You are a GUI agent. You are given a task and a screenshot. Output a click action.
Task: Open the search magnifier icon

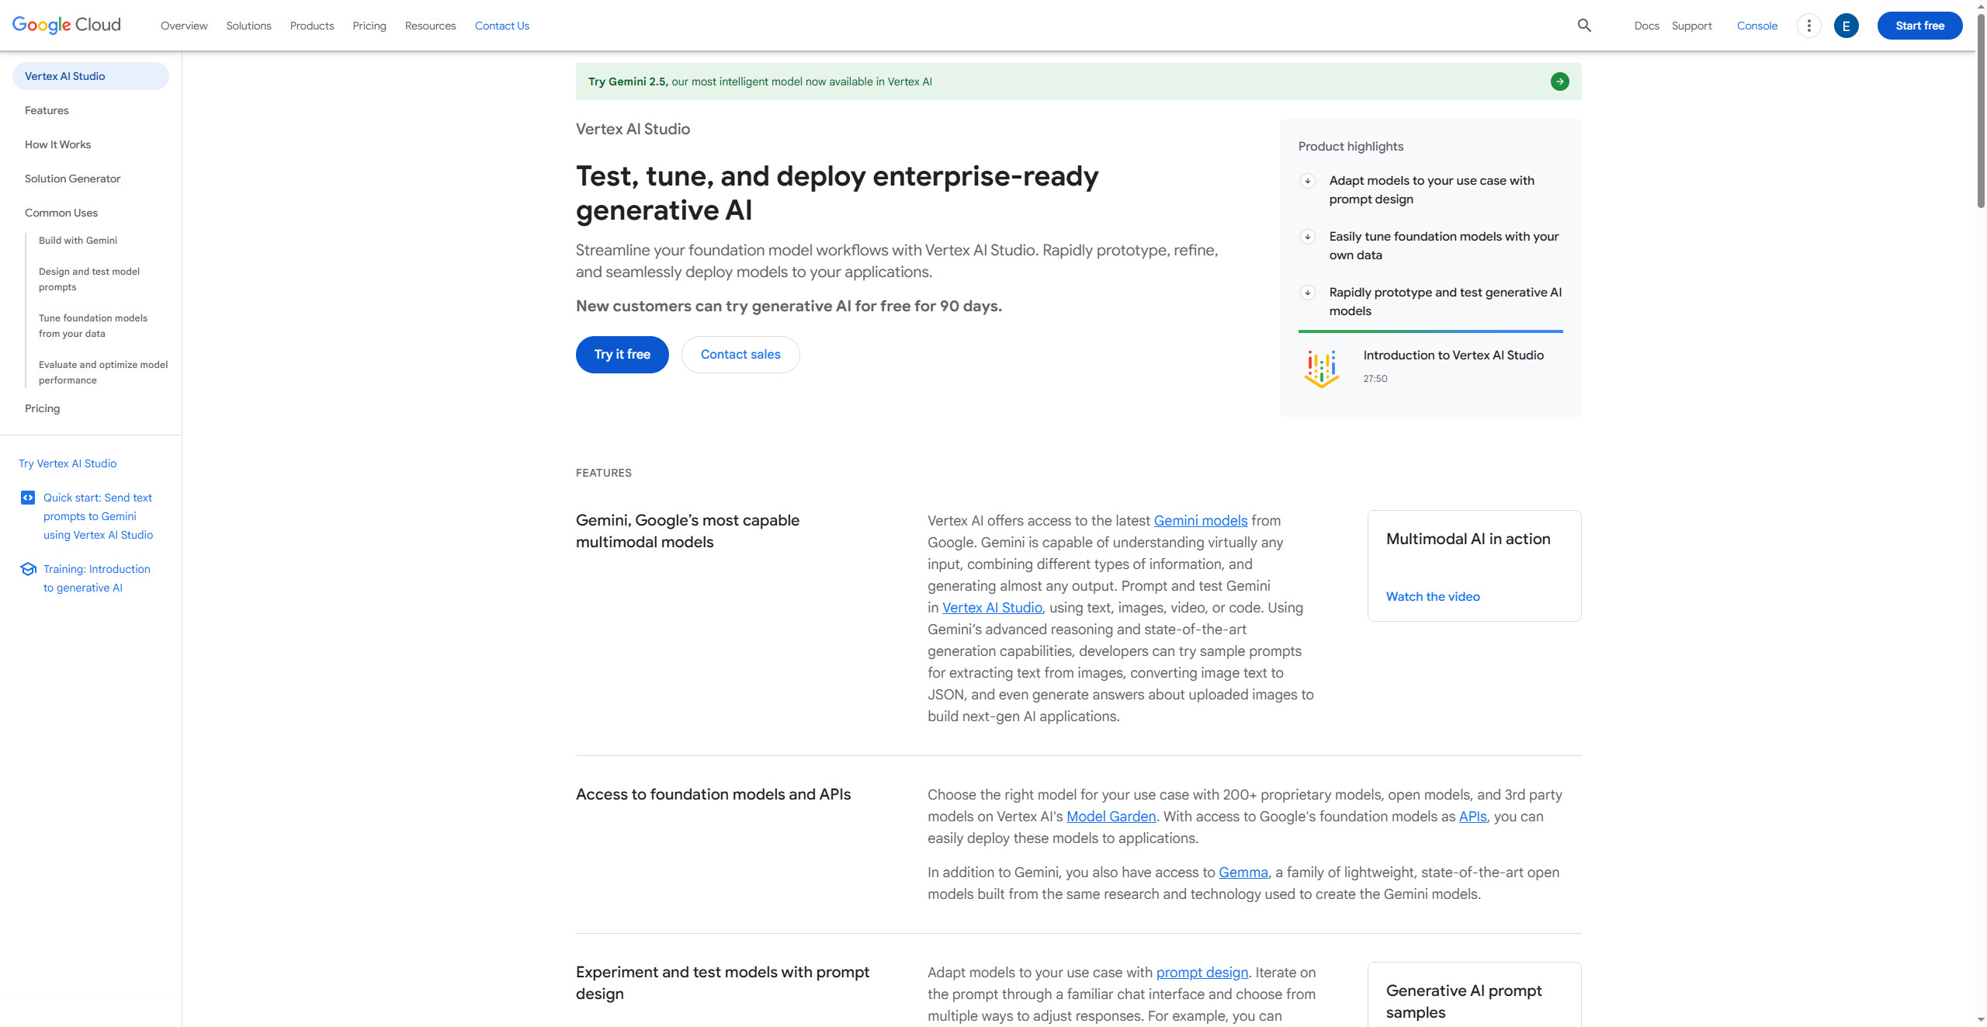coord(1584,26)
